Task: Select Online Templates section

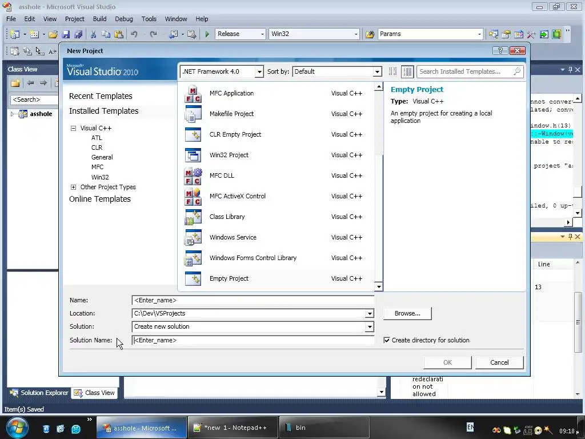Action: pos(99,199)
